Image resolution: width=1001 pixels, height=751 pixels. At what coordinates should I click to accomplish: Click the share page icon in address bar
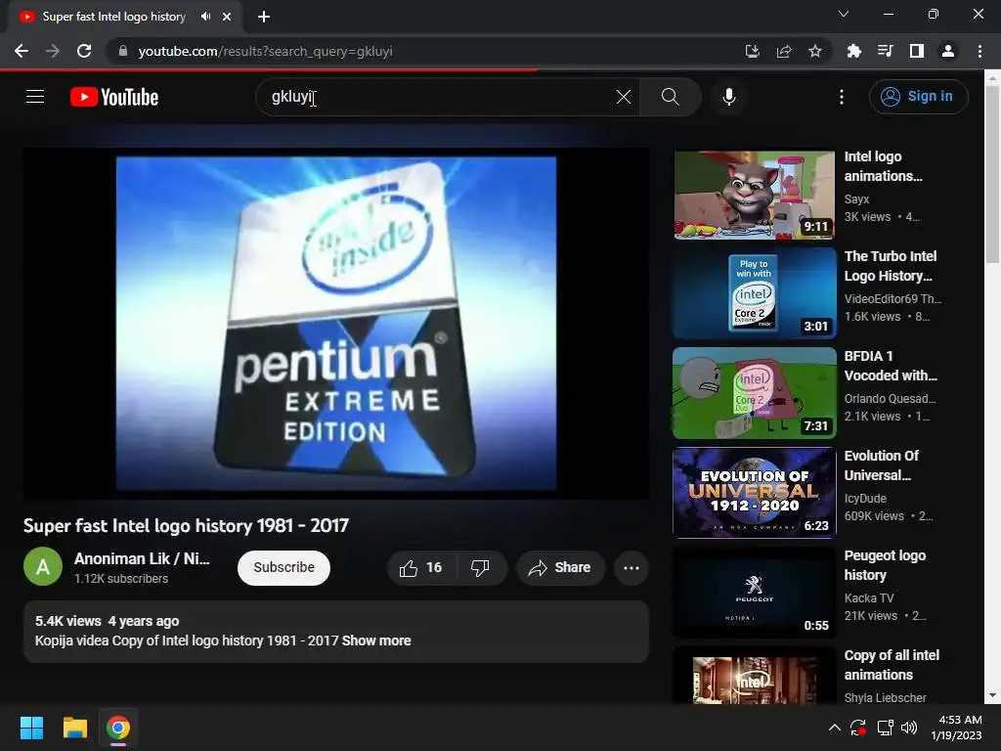(x=784, y=51)
